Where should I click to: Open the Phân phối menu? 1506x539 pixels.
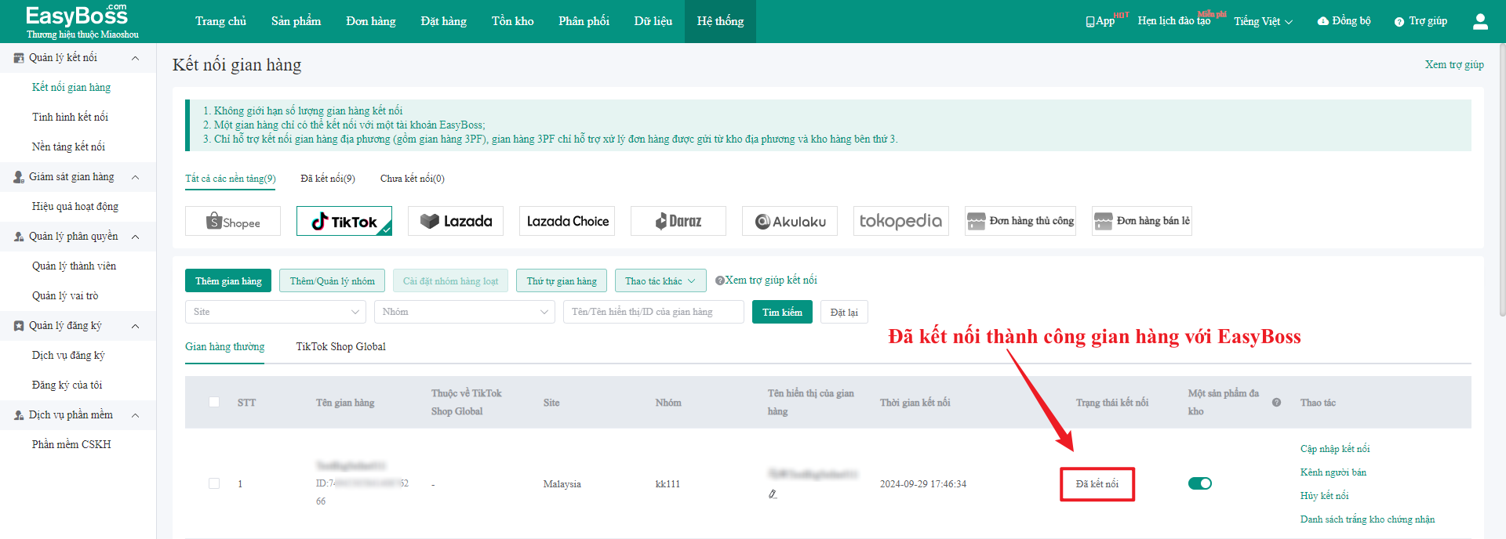tap(584, 21)
